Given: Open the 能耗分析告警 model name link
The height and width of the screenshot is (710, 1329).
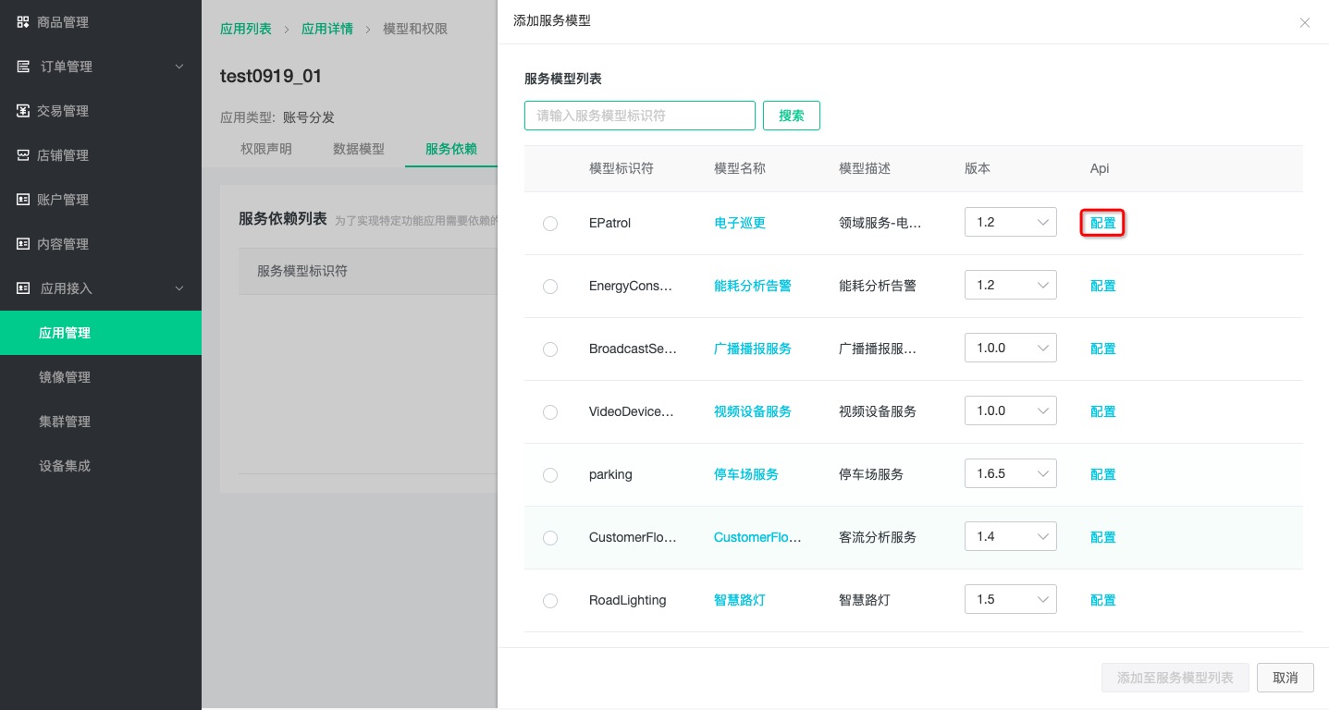Looking at the screenshot, I should 753,286.
